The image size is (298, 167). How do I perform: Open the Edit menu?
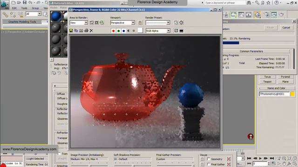click(14, 8)
